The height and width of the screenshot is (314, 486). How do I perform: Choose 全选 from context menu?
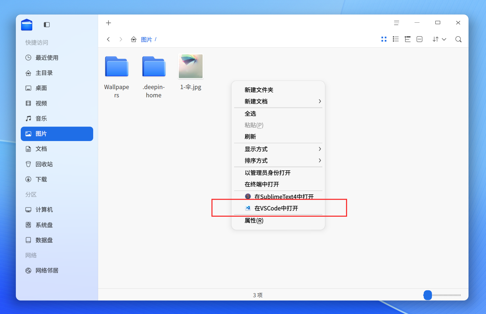coord(278,114)
